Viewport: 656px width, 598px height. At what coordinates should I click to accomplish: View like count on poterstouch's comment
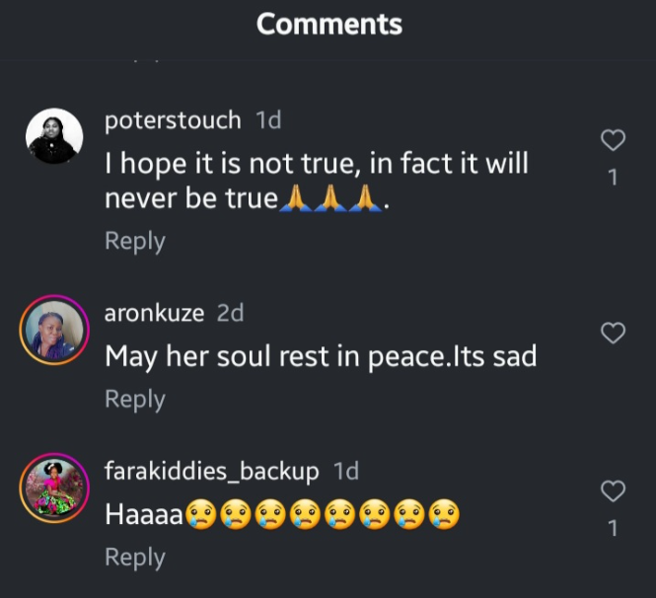[x=613, y=178]
